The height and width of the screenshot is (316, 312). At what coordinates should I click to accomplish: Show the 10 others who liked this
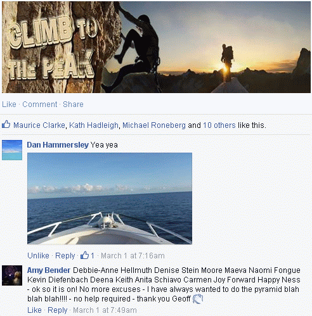click(219, 125)
